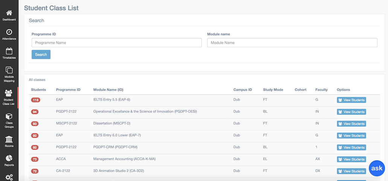Focus the Module Name input field
This screenshot has height=181, width=388.
coord(292,43)
